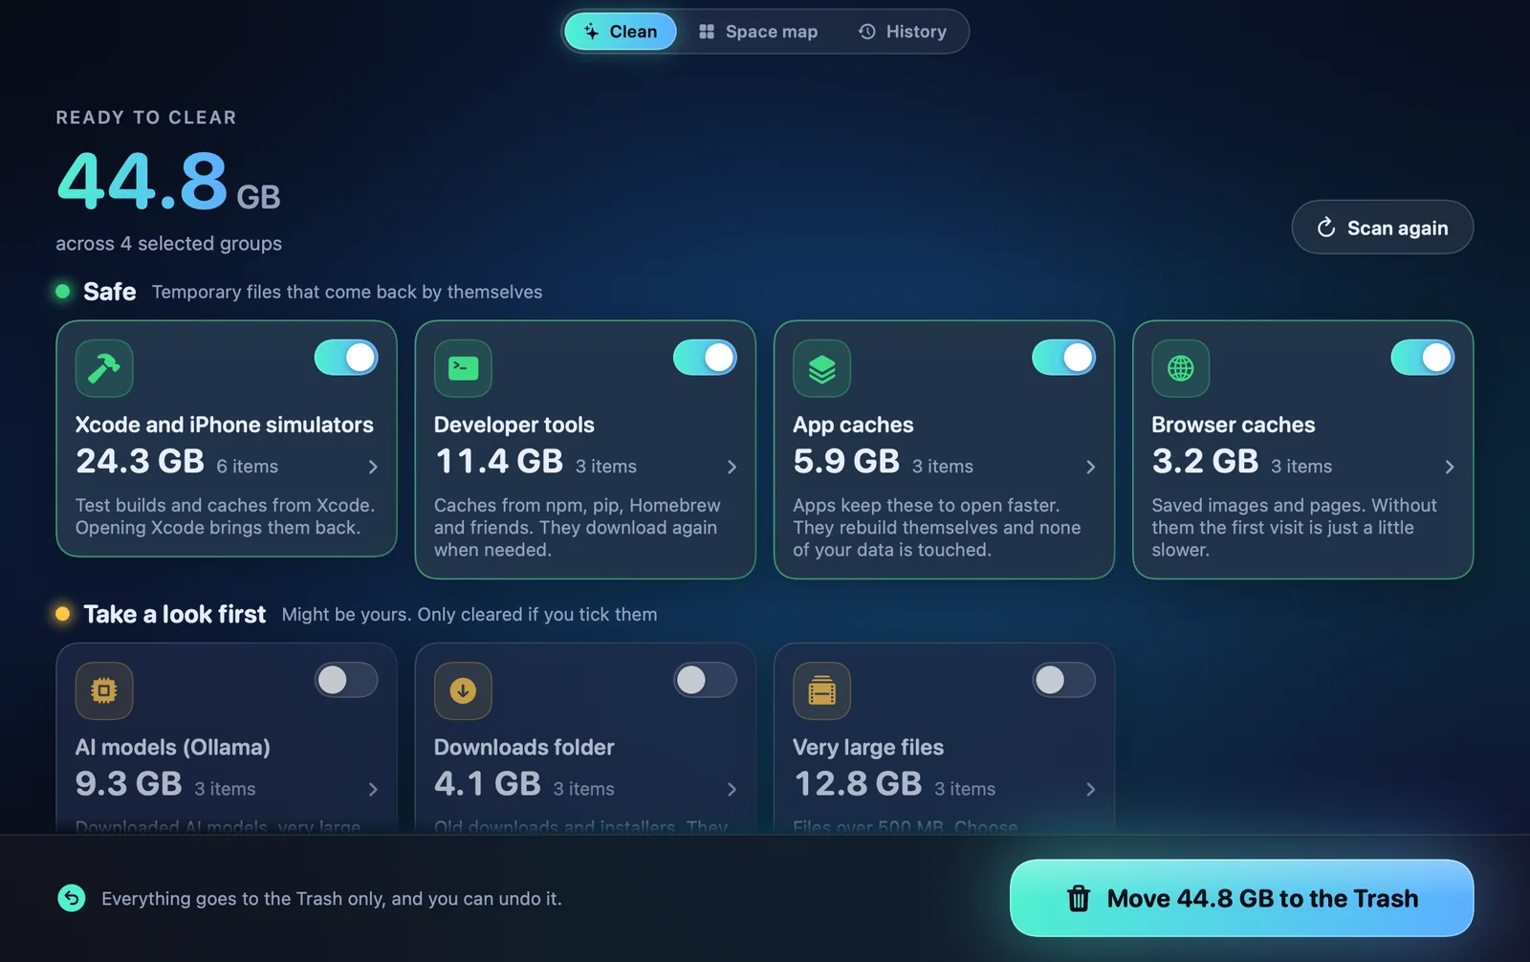Enable the Very large files toggle
Screen dimensions: 1530x962
click(1063, 680)
